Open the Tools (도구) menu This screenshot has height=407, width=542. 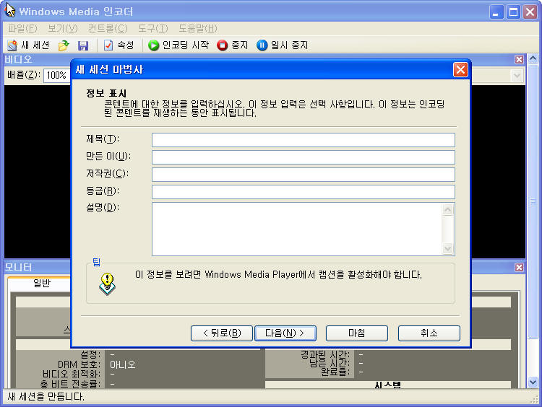pyautogui.click(x=152, y=28)
